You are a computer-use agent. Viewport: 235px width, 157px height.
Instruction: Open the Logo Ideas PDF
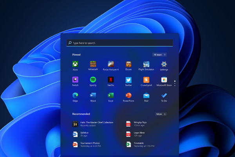click(136, 134)
